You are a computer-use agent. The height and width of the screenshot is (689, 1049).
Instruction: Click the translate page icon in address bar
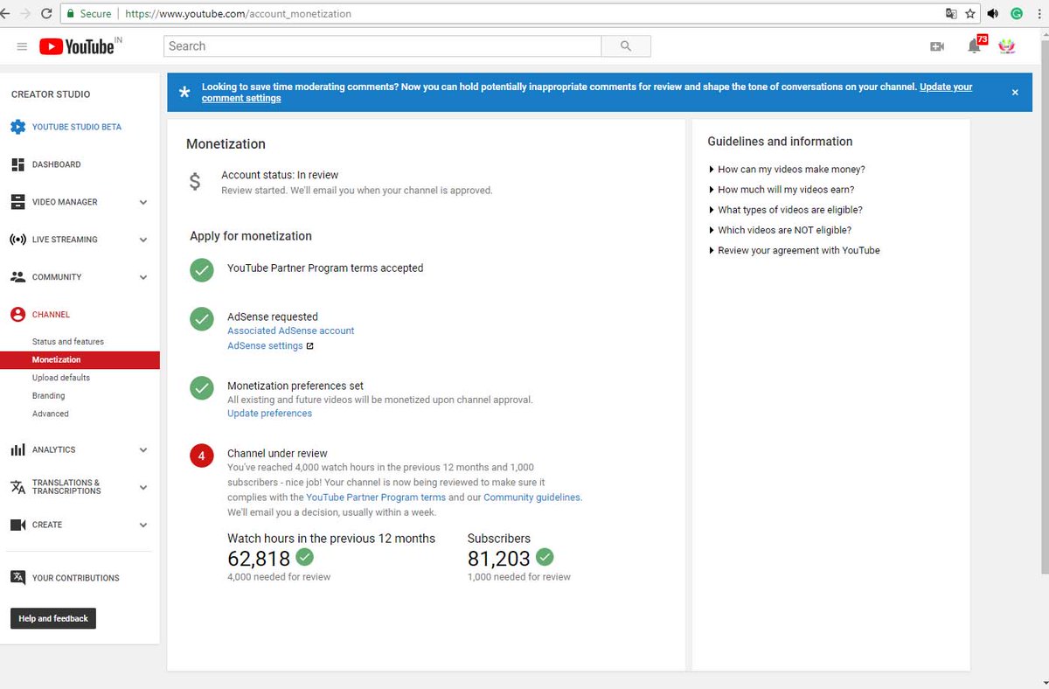[x=950, y=14]
